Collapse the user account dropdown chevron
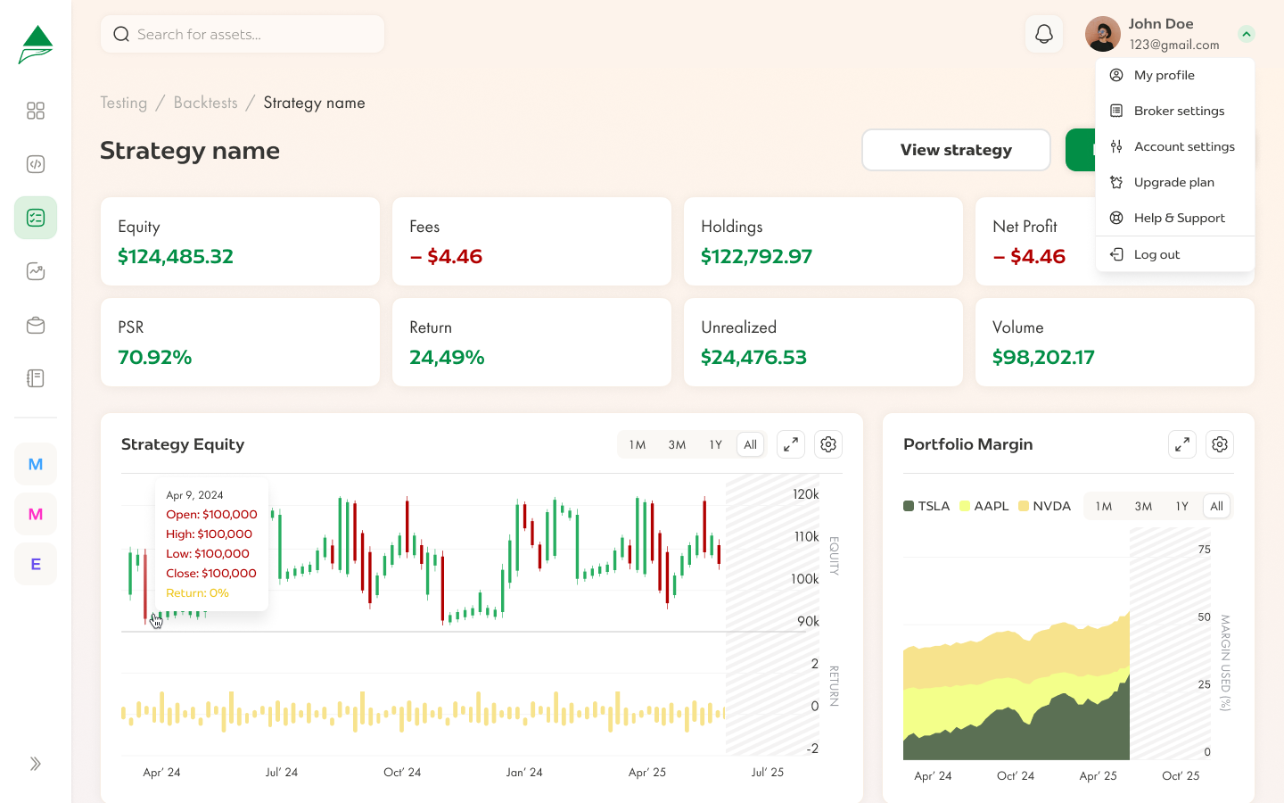The height and width of the screenshot is (803, 1284). [x=1247, y=35]
